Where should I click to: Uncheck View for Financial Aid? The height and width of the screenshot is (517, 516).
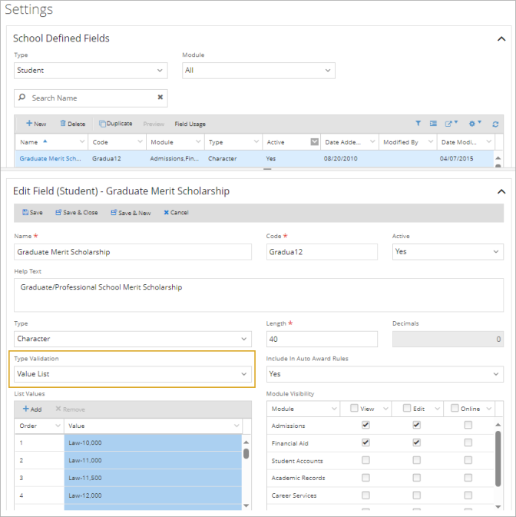[x=365, y=442]
